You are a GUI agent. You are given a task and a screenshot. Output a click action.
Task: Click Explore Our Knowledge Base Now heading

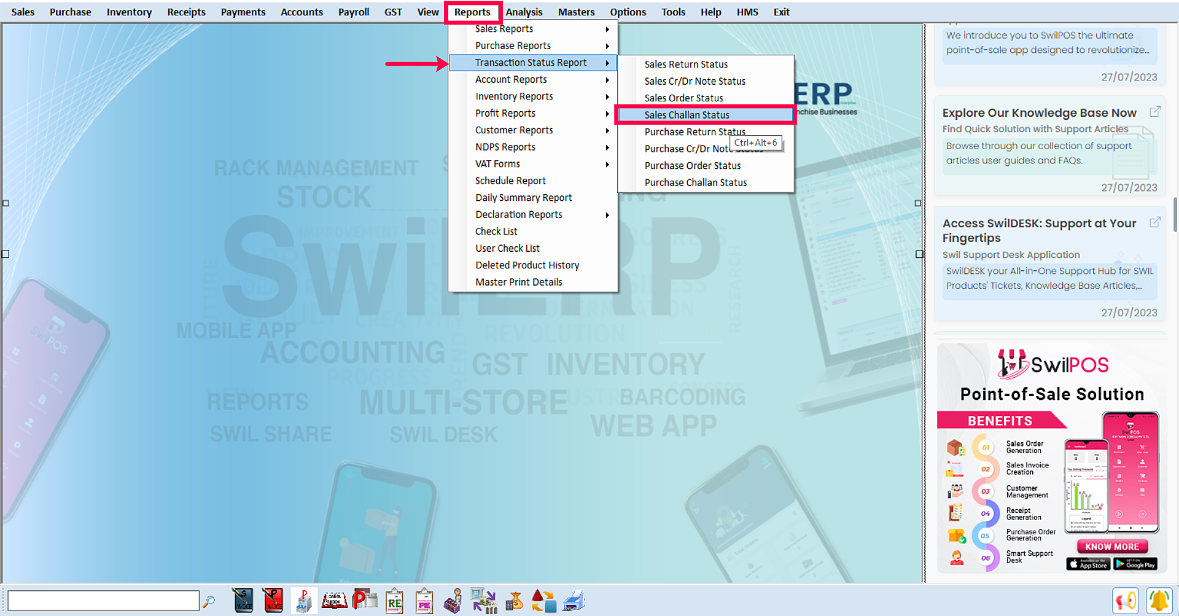pos(1039,113)
